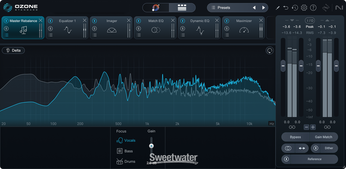This screenshot has height=169, width=346.
Task: Link the output gain channels
Action: 327,127
